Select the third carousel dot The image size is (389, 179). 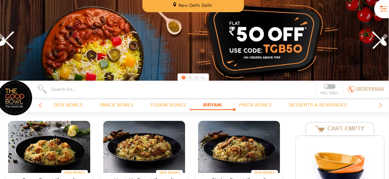[196, 77]
